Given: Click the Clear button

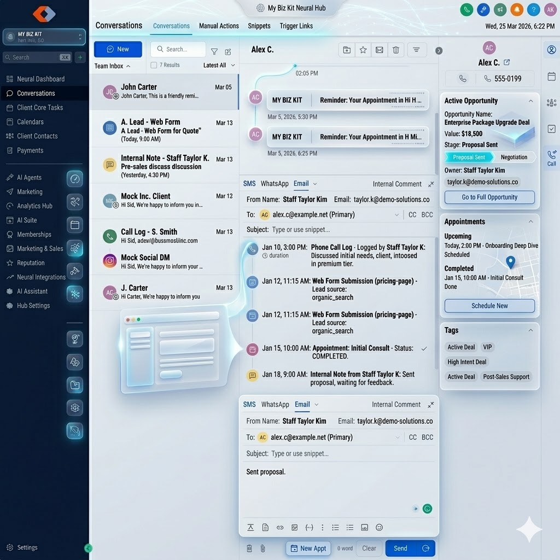Looking at the screenshot, I should coord(369,548).
